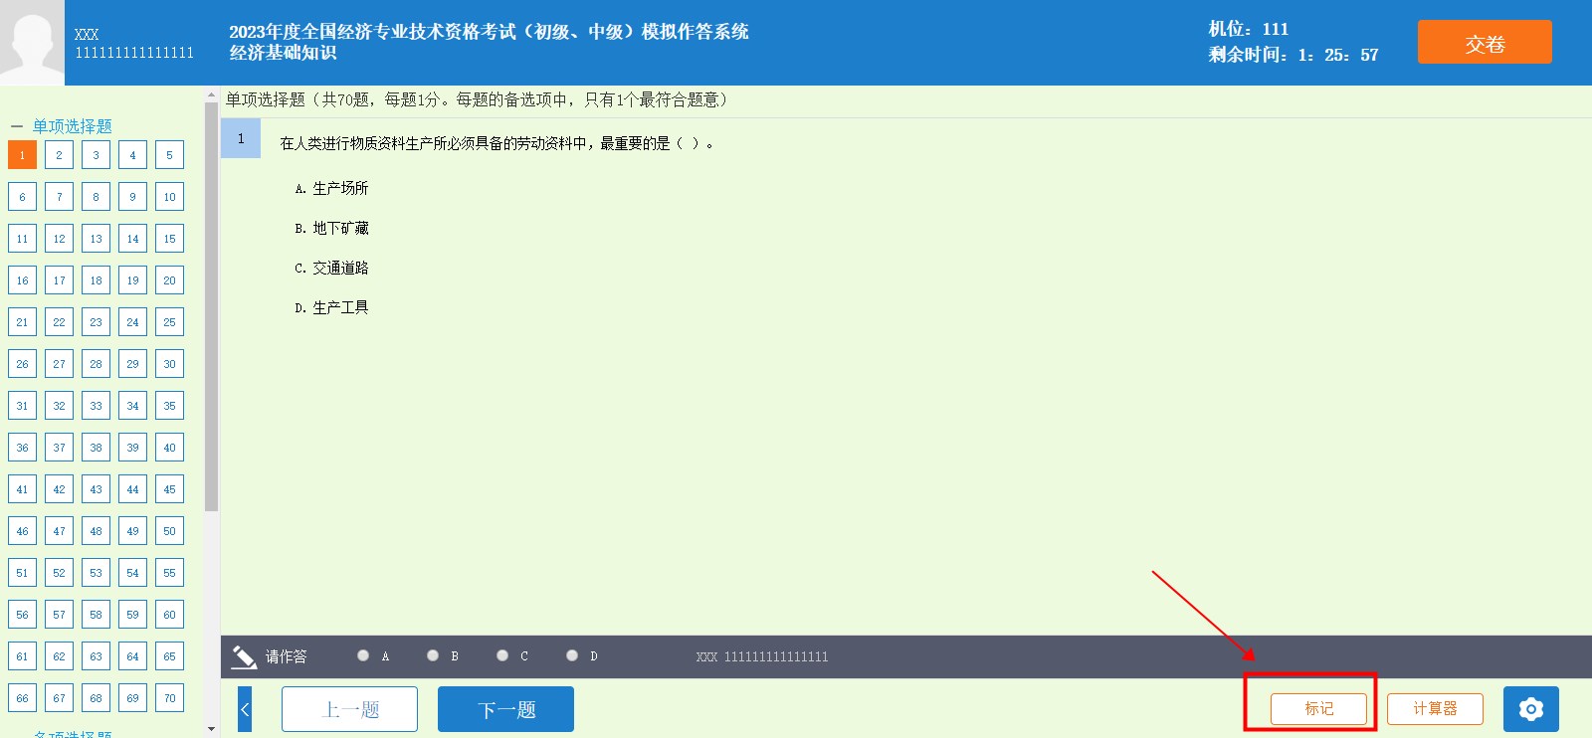Jump to question 42 in the navigator
This screenshot has width=1592, height=738.
[59, 489]
